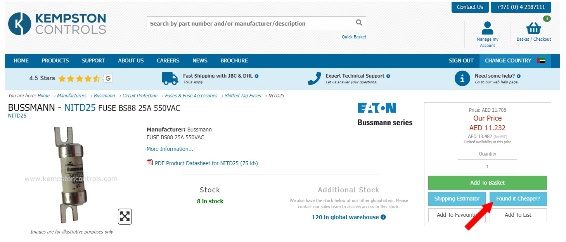Click Found it Cheaper? button
This screenshot has height=242, width=566.
[x=518, y=199]
